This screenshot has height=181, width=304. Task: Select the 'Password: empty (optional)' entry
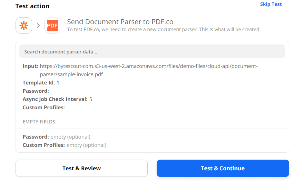click(57, 137)
